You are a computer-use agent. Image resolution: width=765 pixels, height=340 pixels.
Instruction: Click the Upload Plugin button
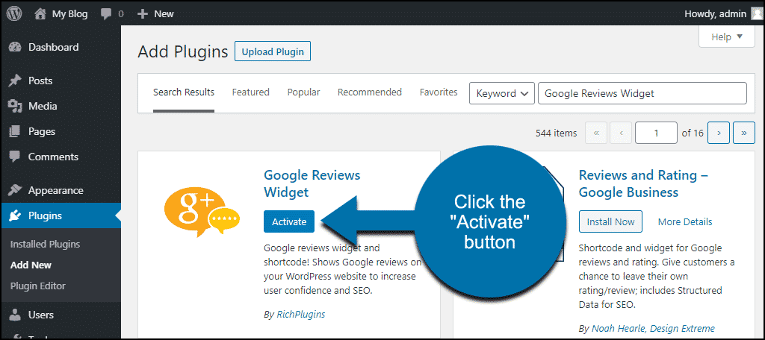pyautogui.click(x=273, y=51)
